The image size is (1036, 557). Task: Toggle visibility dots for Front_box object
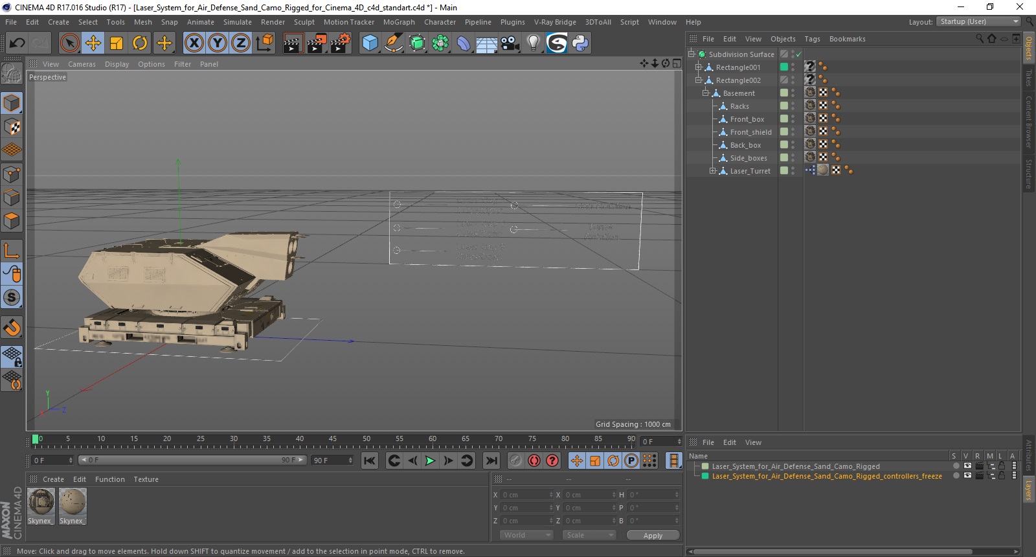coord(793,119)
